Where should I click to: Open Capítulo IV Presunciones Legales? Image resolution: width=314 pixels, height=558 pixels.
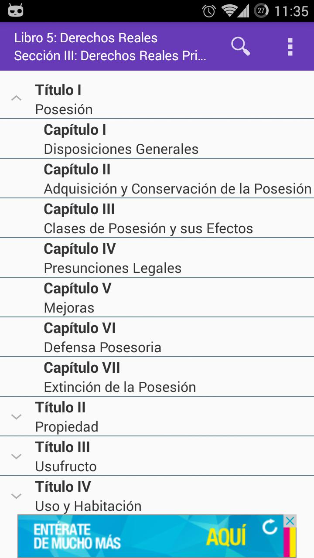pyautogui.click(x=113, y=258)
